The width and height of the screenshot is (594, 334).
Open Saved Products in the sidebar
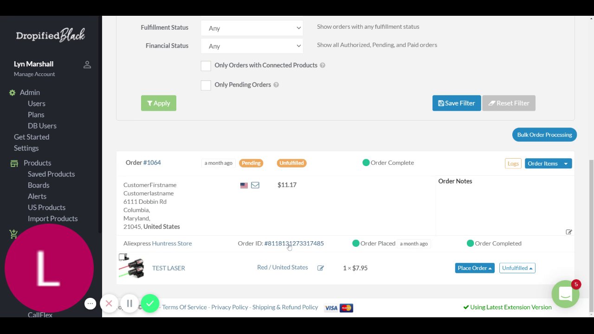pyautogui.click(x=51, y=174)
